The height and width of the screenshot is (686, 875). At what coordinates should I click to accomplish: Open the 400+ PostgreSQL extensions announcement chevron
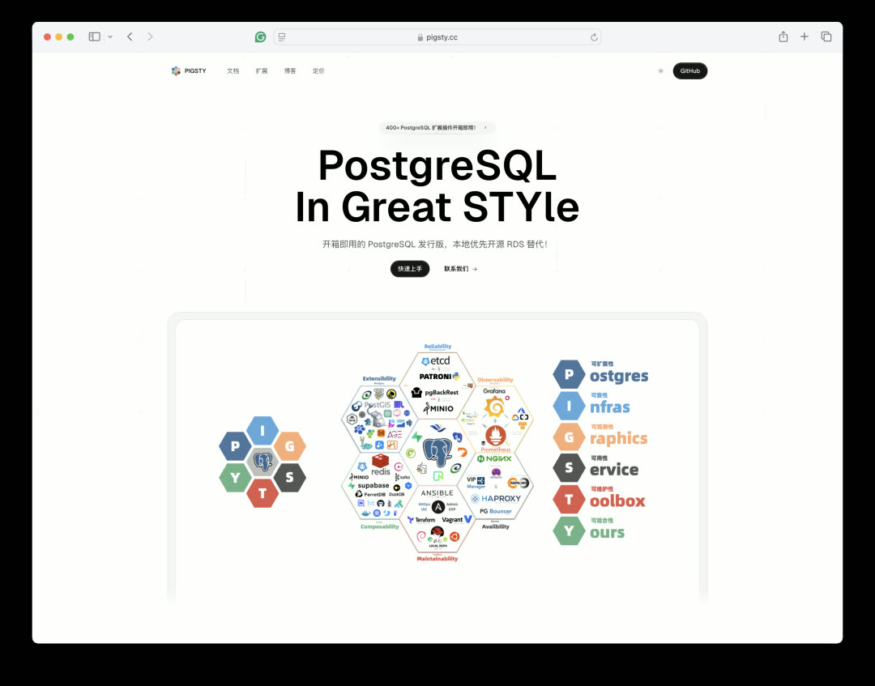point(485,128)
